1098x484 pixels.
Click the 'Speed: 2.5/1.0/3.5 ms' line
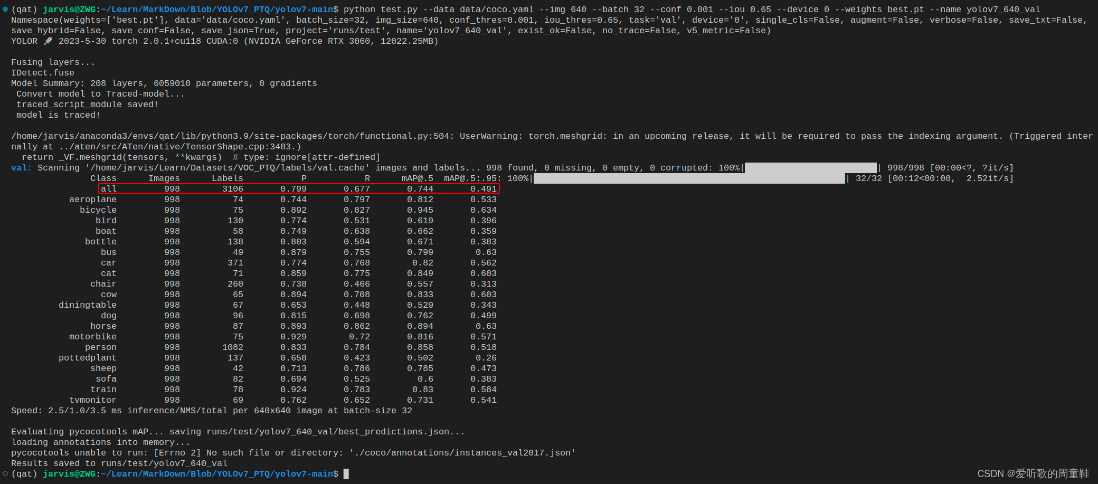212,411
